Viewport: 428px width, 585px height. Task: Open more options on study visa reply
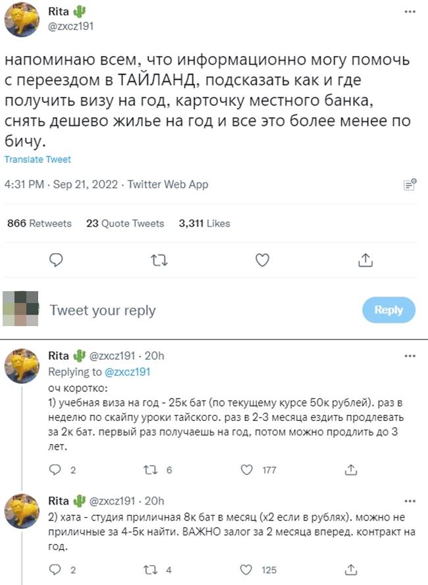pyautogui.click(x=409, y=356)
